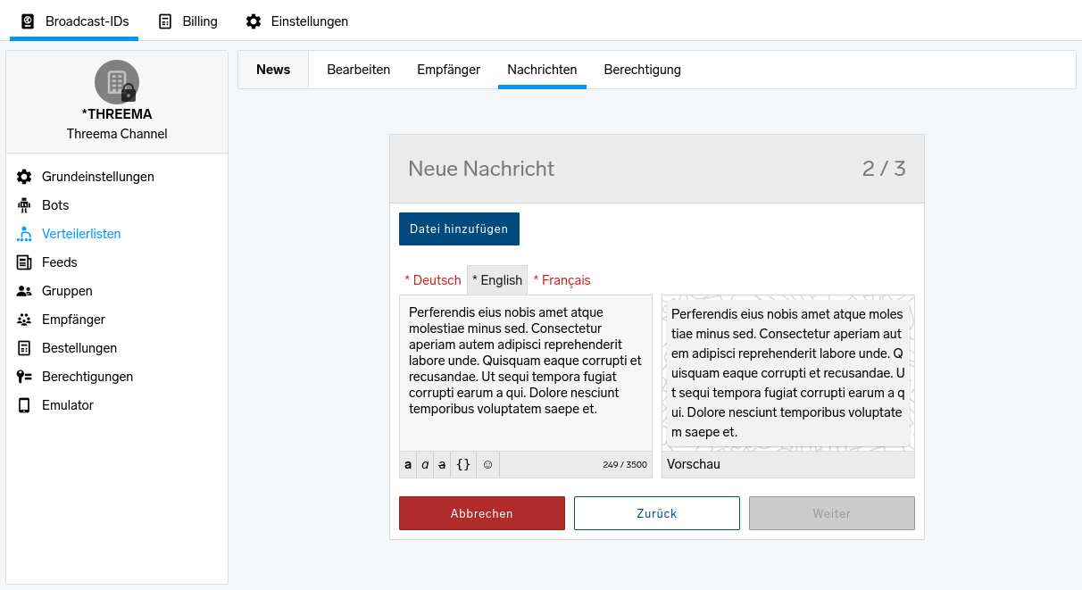Click the Neue Nachricht heading
This screenshot has height=590, width=1082.
(481, 169)
